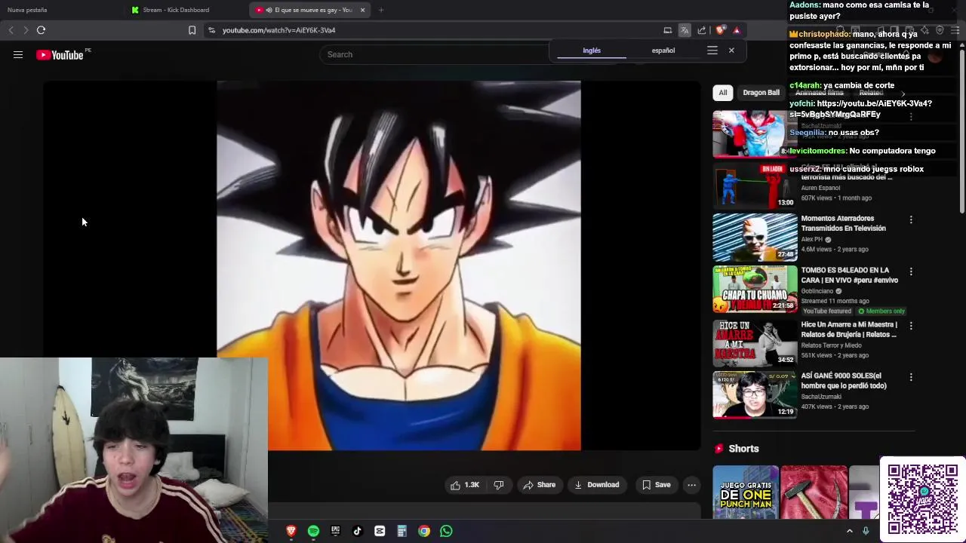Screen dimensions: 966x543
Task: Like the video with thumbs up
Action: (x=465, y=485)
